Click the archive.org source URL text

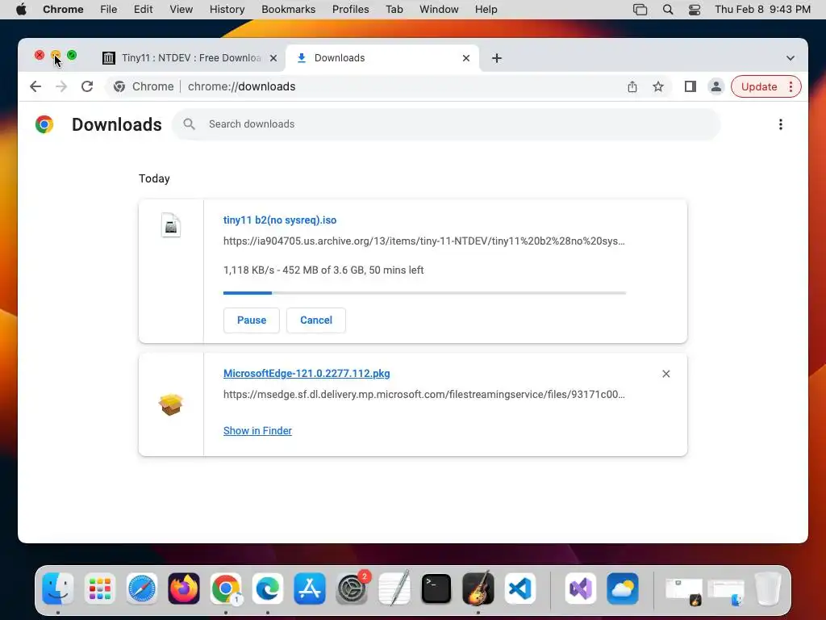tap(424, 241)
